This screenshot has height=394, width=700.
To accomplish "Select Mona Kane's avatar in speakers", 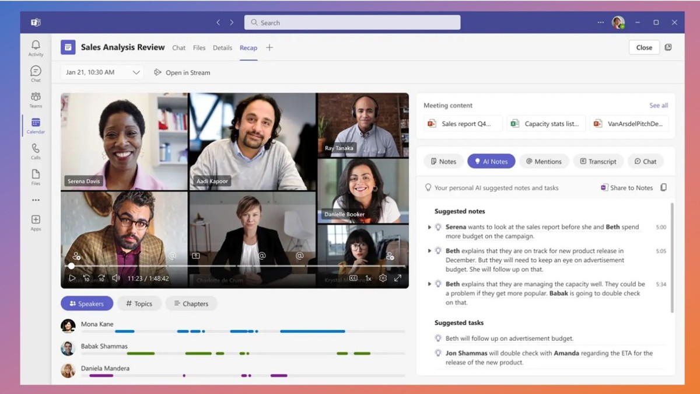I will click(x=68, y=326).
